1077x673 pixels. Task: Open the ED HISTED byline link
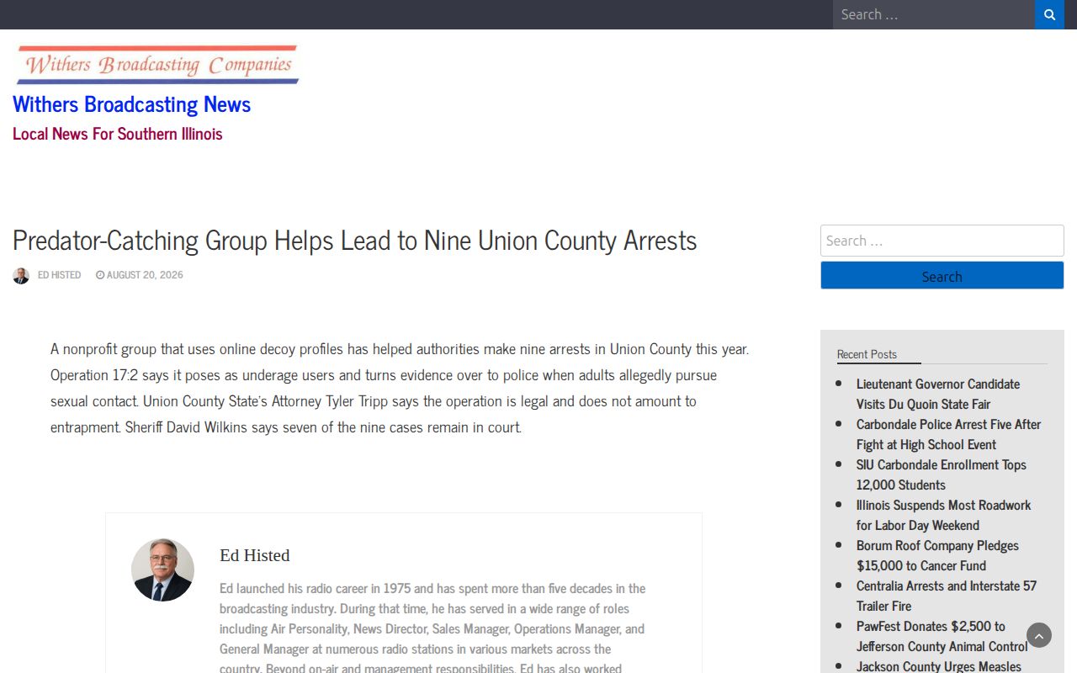click(59, 275)
